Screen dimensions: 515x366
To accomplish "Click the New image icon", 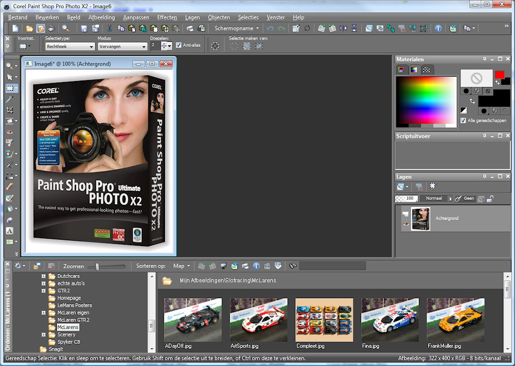I will pyautogui.click(x=15, y=28).
